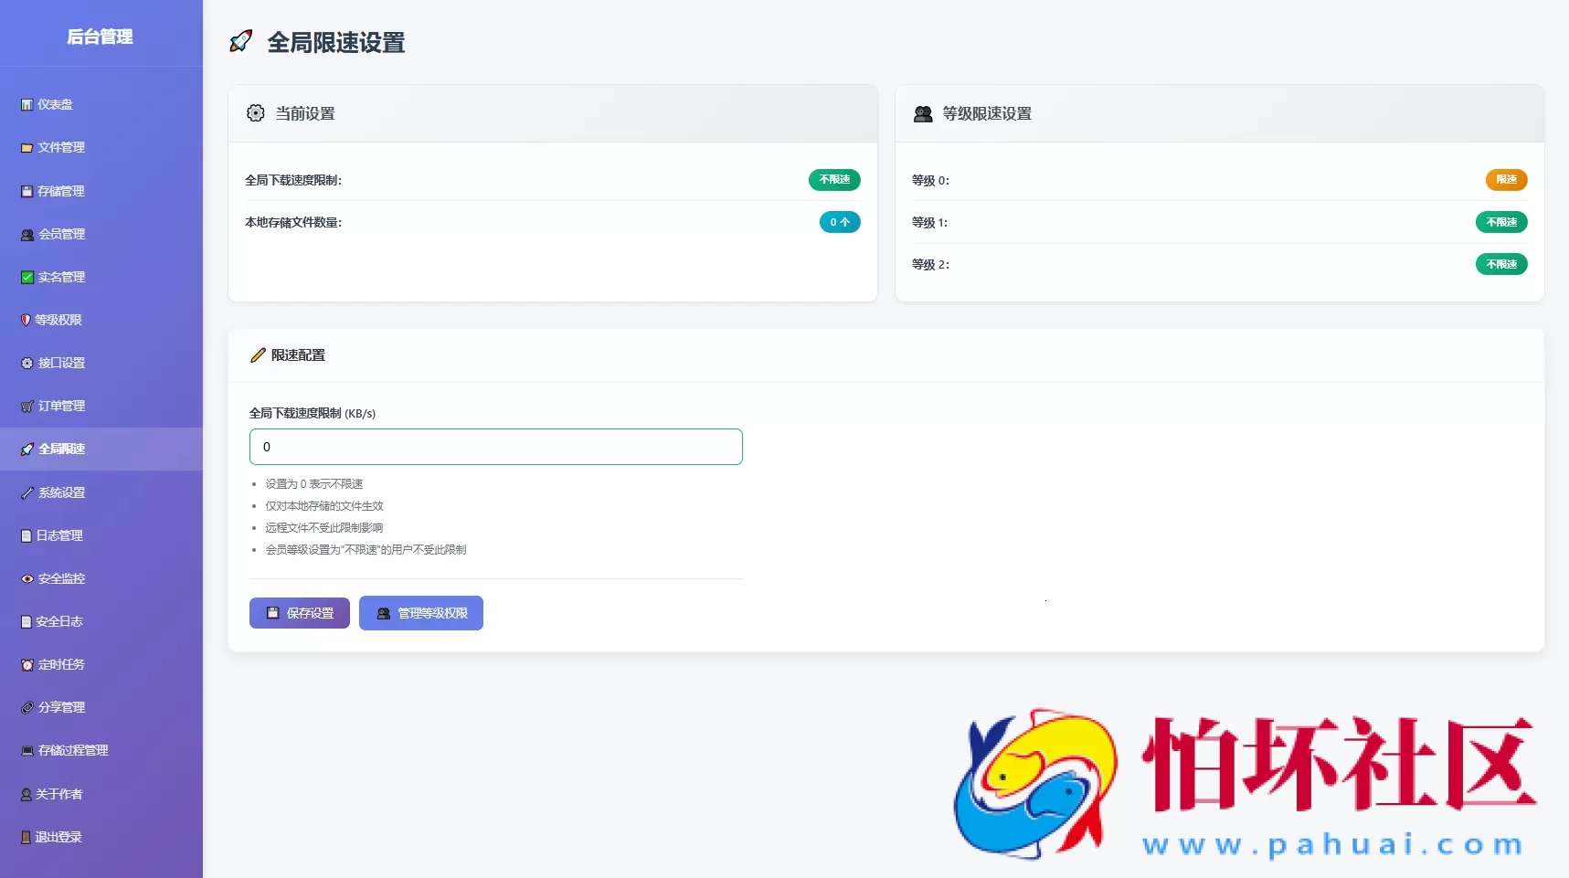Click the 保存设置 save button

(299, 613)
